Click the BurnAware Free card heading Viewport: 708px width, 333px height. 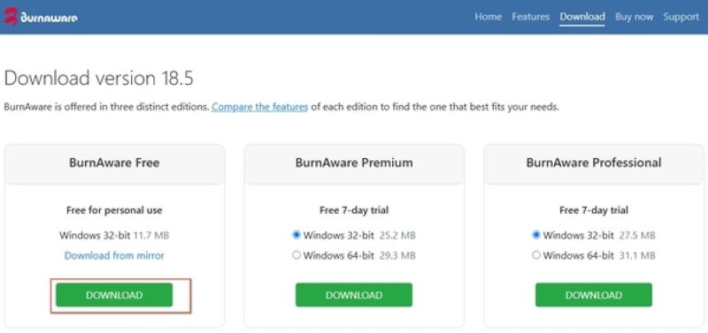tap(114, 163)
